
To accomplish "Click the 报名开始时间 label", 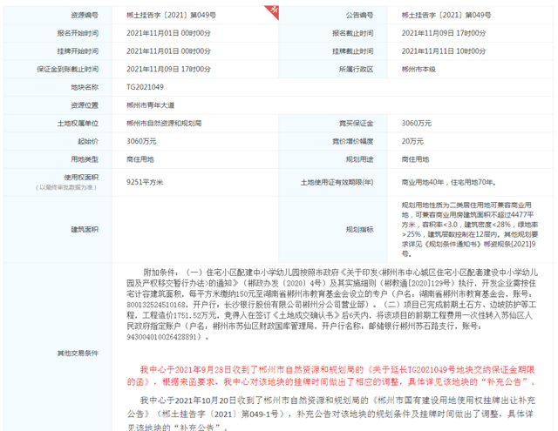I will coord(78,33).
